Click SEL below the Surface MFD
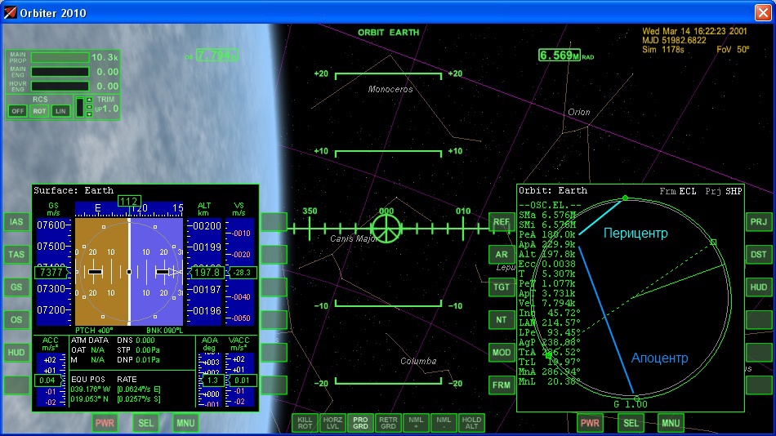This screenshot has height=436, width=776. coord(145,423)
